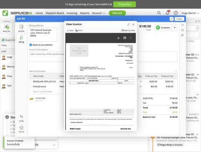Click the Item Code column header
Viewport: 201px width, 152px height.
click(39, 76)
